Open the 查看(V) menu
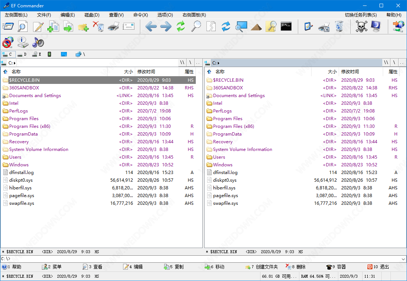This screenshot has width=407, height=281. [x=116, y=15]
